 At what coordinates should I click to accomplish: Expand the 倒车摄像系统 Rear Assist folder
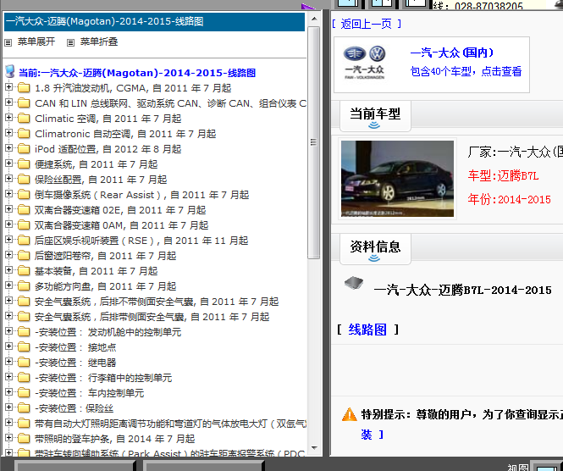tap(9, 194)
